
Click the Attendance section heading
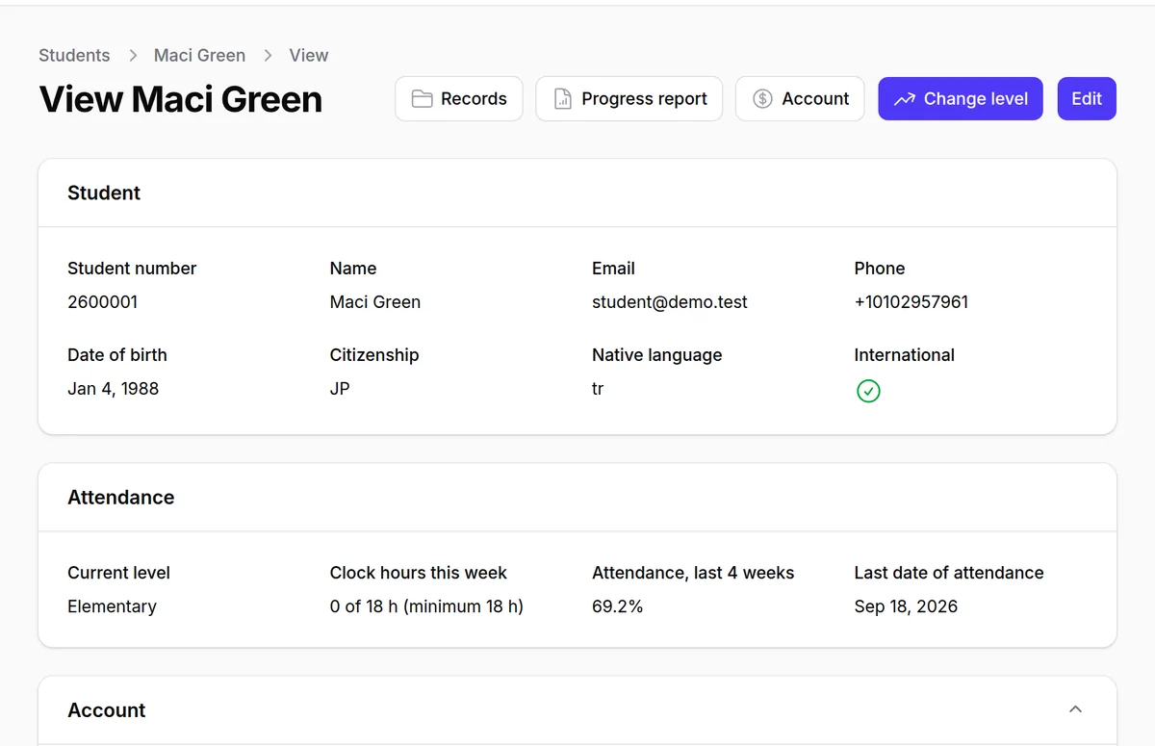tap(121, 498)
